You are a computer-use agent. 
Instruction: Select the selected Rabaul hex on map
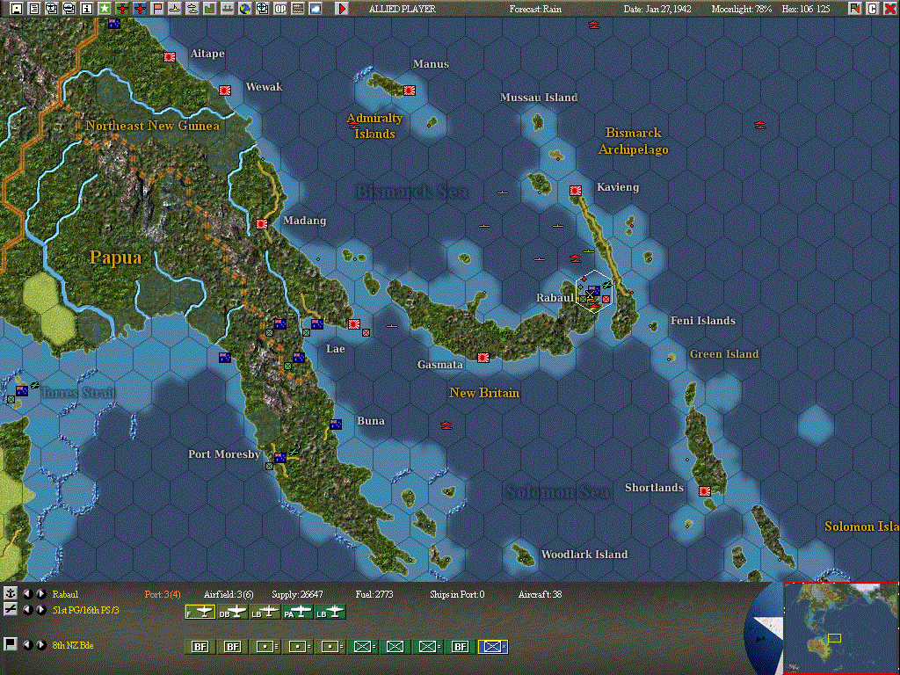(594, 292)
